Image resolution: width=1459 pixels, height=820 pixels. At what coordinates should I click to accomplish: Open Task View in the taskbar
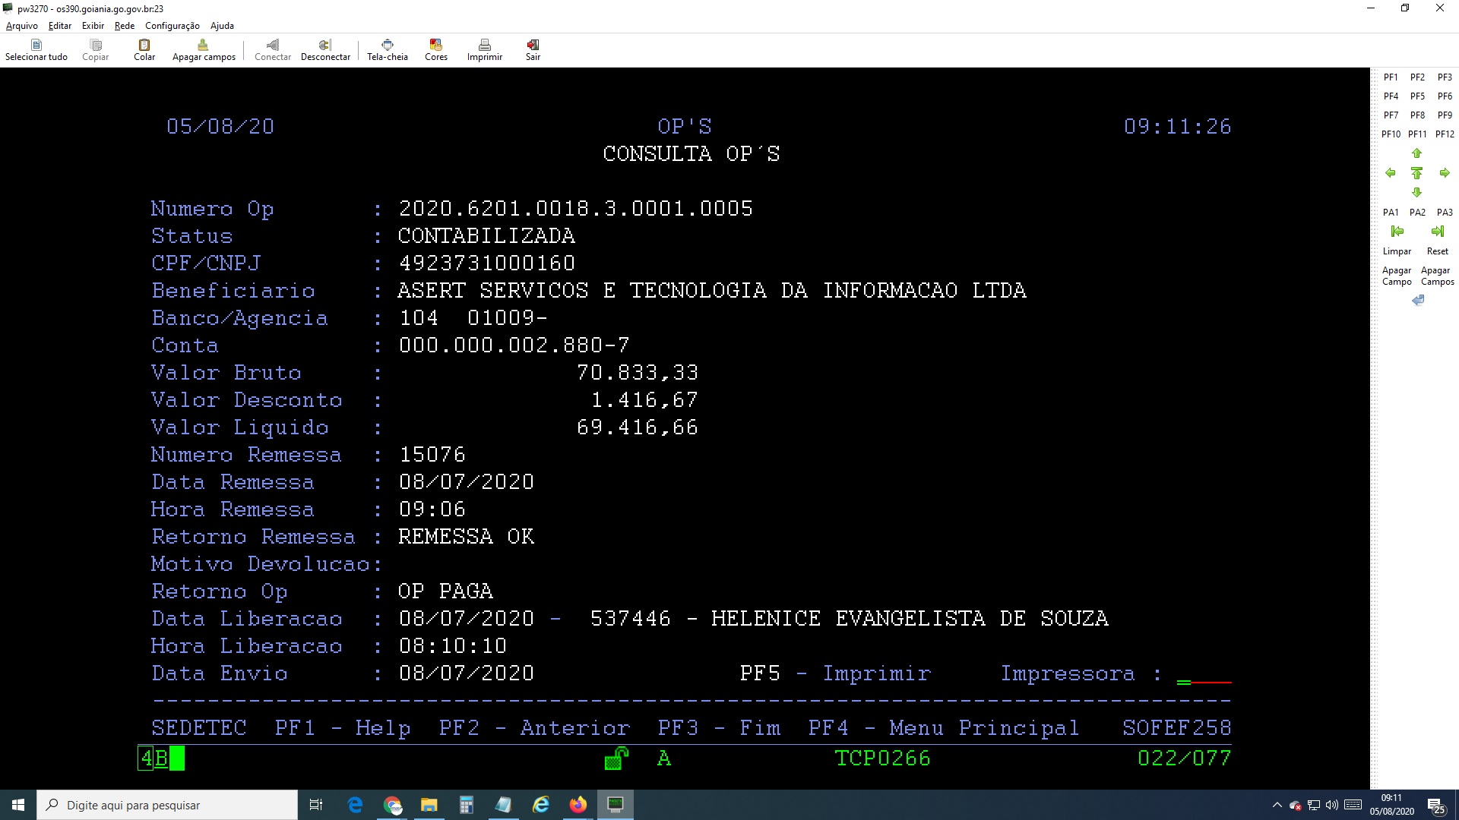point(316,805)
